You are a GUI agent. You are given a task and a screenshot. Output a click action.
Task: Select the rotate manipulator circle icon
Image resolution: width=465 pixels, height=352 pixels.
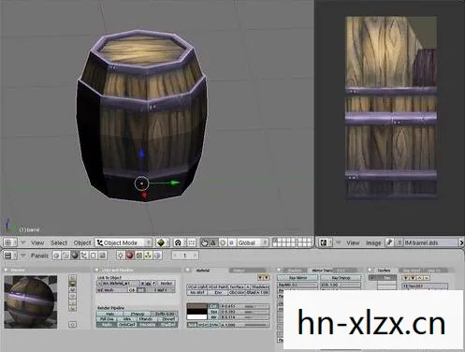[223, 242]
